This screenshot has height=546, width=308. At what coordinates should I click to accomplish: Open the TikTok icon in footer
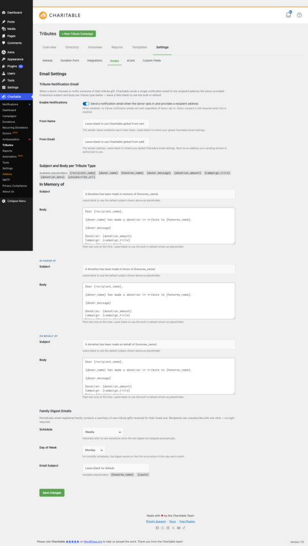(x=184, y=528)
